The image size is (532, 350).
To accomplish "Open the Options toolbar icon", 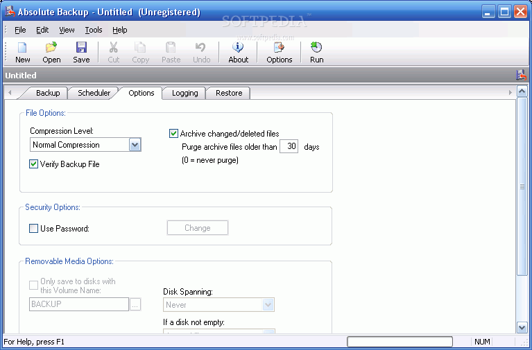I will tap(279, 48).
